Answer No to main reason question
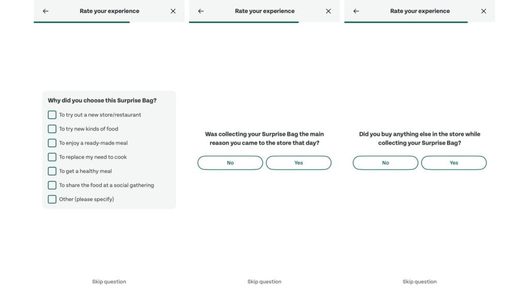 point(230,162)
